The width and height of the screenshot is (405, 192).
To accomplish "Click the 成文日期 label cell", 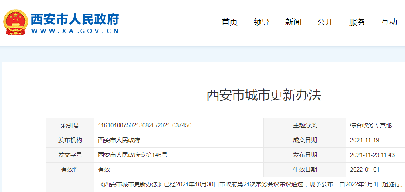I will point(305,140).
